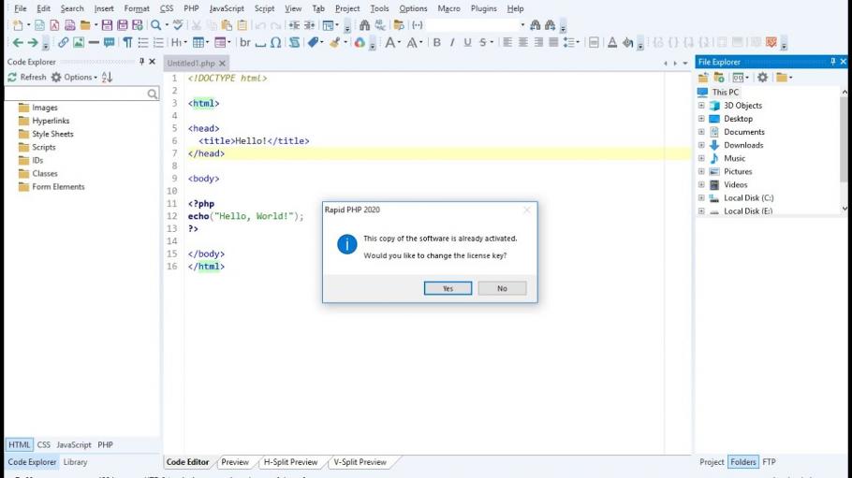Open the Library tab at bottom left
This screenshot has height=478, width=852.
pos(75,462)
